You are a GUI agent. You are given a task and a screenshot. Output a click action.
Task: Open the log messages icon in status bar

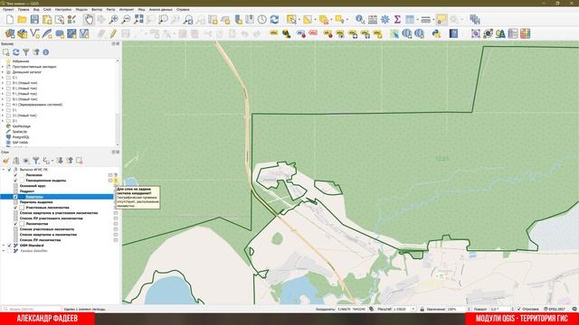pyautogui.click(x=574, y=309)
